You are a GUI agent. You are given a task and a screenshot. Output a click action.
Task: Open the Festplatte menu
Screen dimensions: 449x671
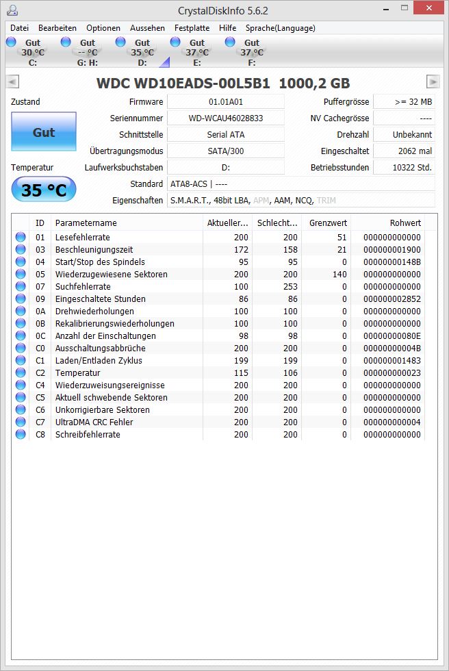click(192, 28)
